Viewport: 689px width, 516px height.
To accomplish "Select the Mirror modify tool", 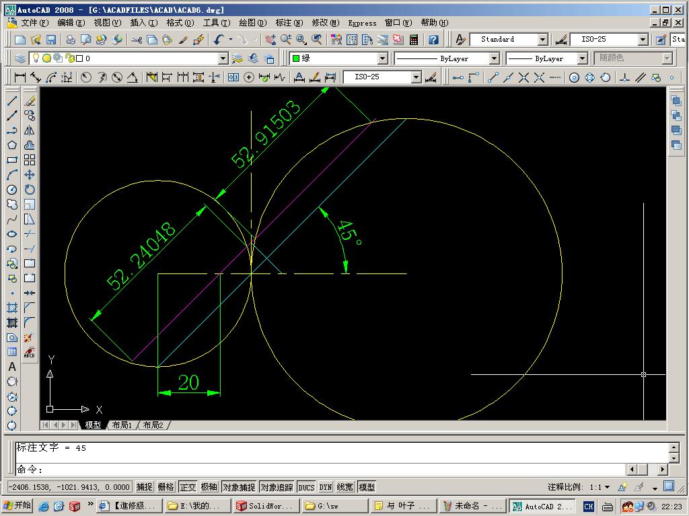I will [30, 130].
